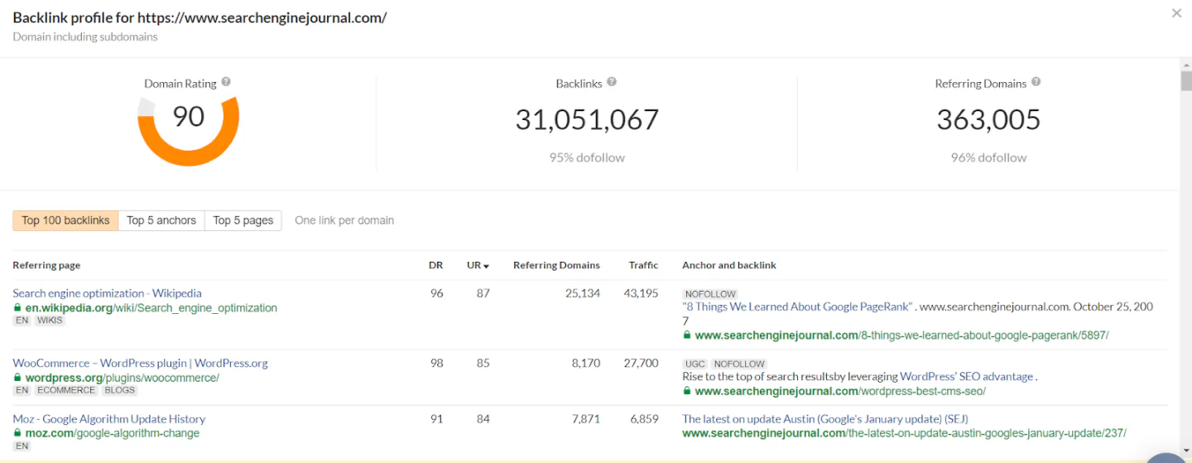Sort by Referring Domains column header
This screenshot has height=463, width=1192.
point(556,265)
